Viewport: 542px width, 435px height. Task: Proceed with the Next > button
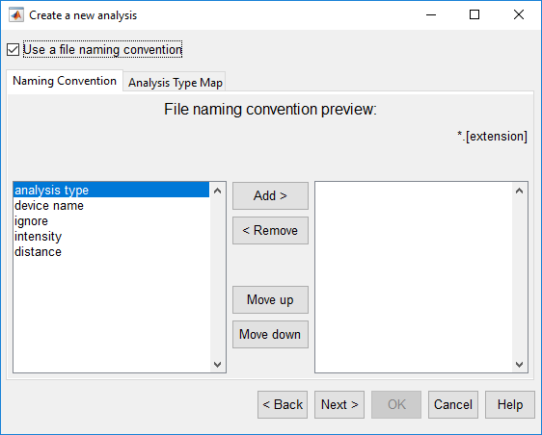(x=339, y=404)
